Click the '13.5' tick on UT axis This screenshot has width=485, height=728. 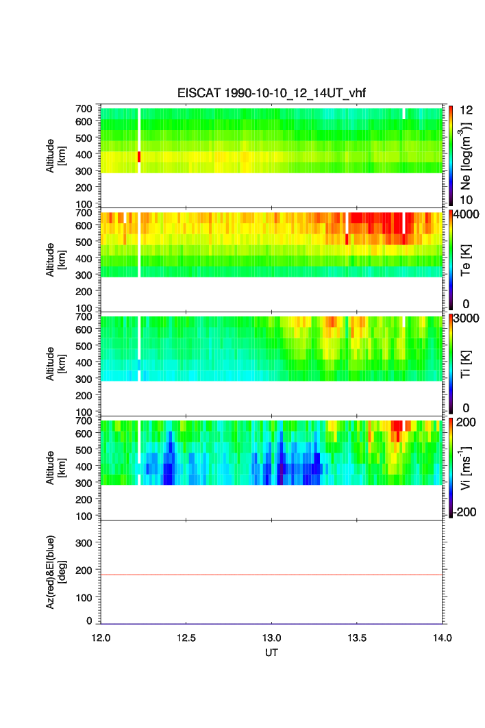(357, 638)
